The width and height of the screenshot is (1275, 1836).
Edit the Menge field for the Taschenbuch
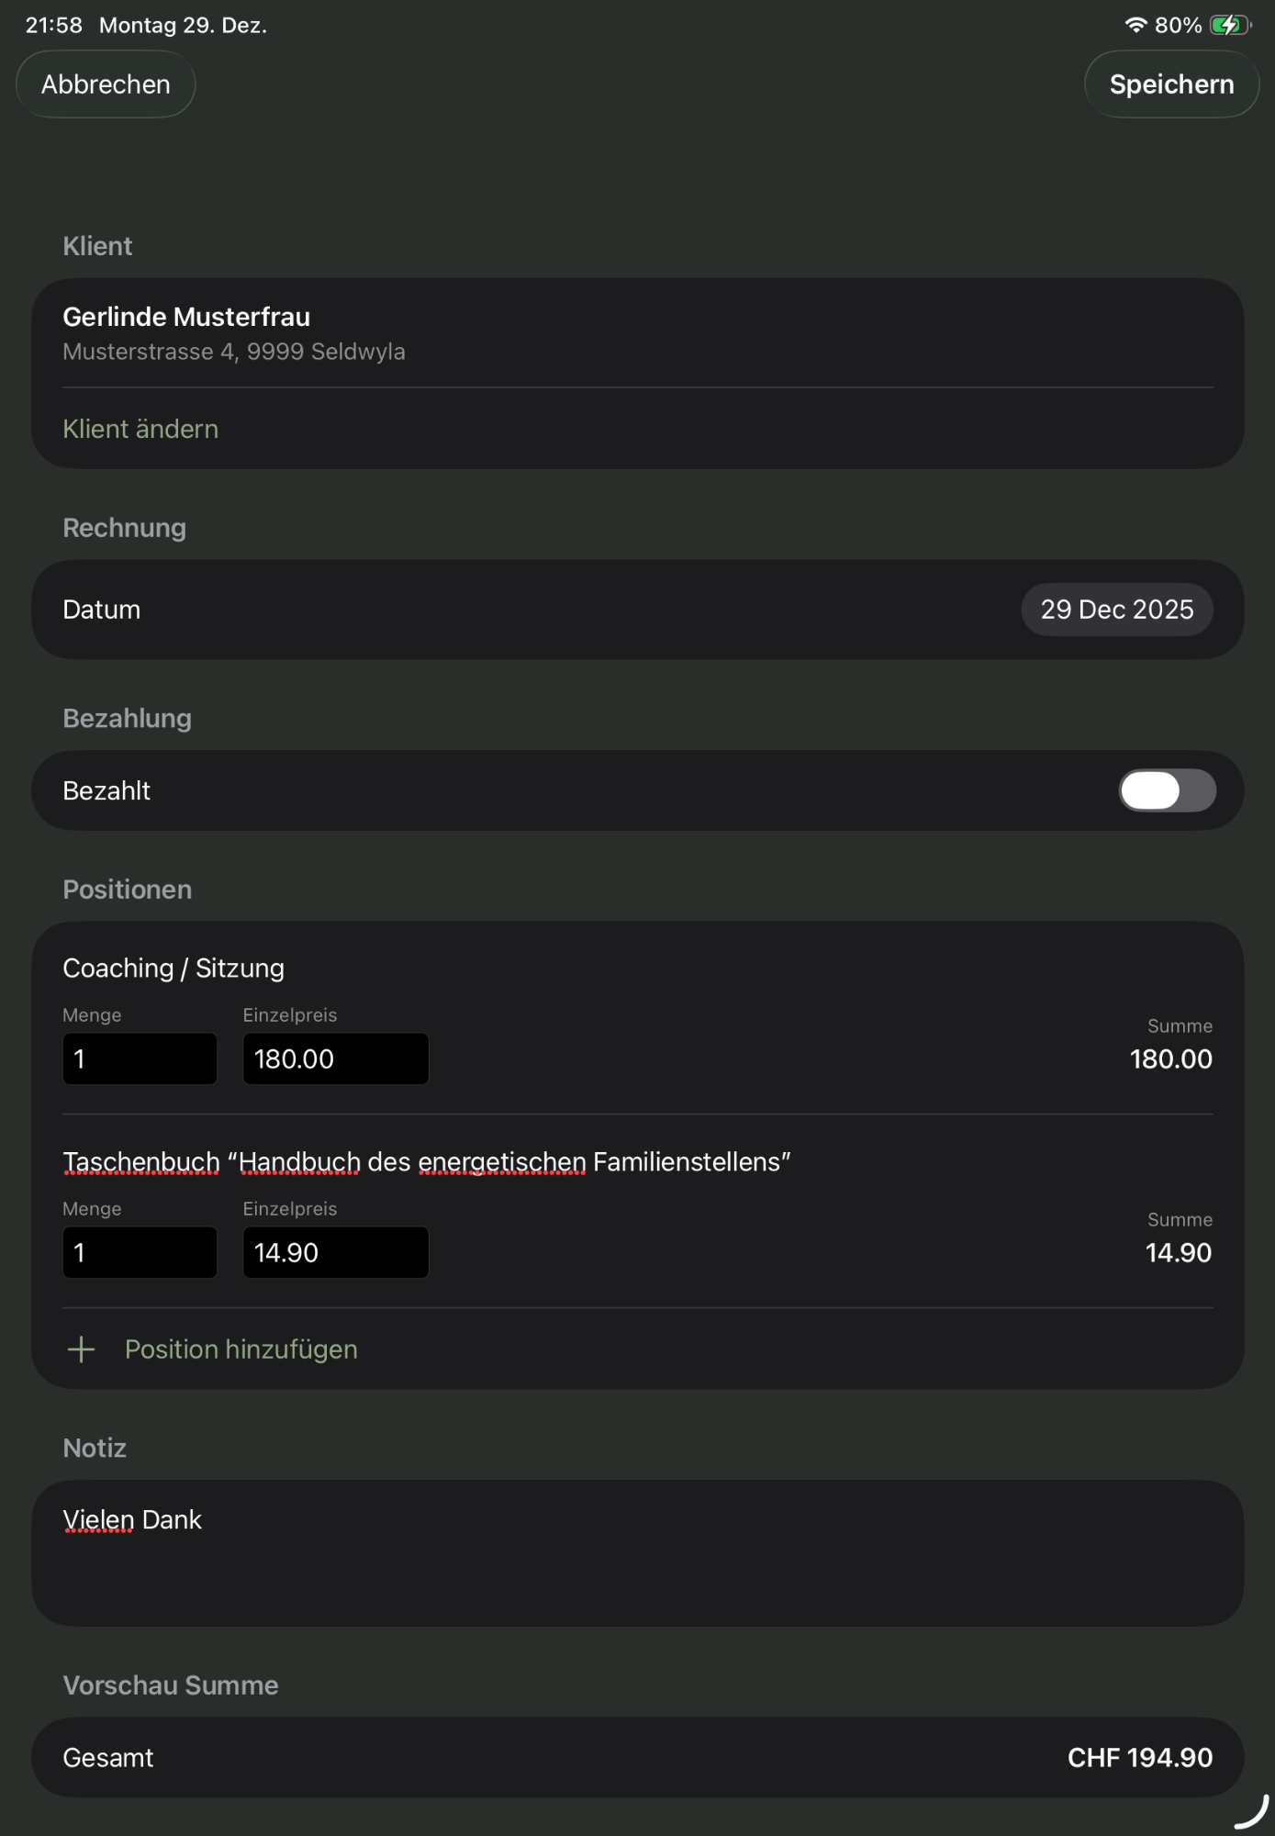pyautogui.click(x=140, y=1253)
